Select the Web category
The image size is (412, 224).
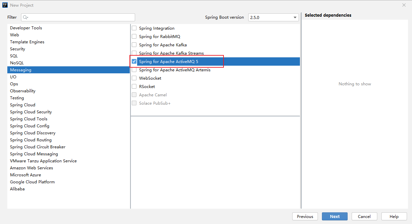pyautogui.click(x=68, y=35)
